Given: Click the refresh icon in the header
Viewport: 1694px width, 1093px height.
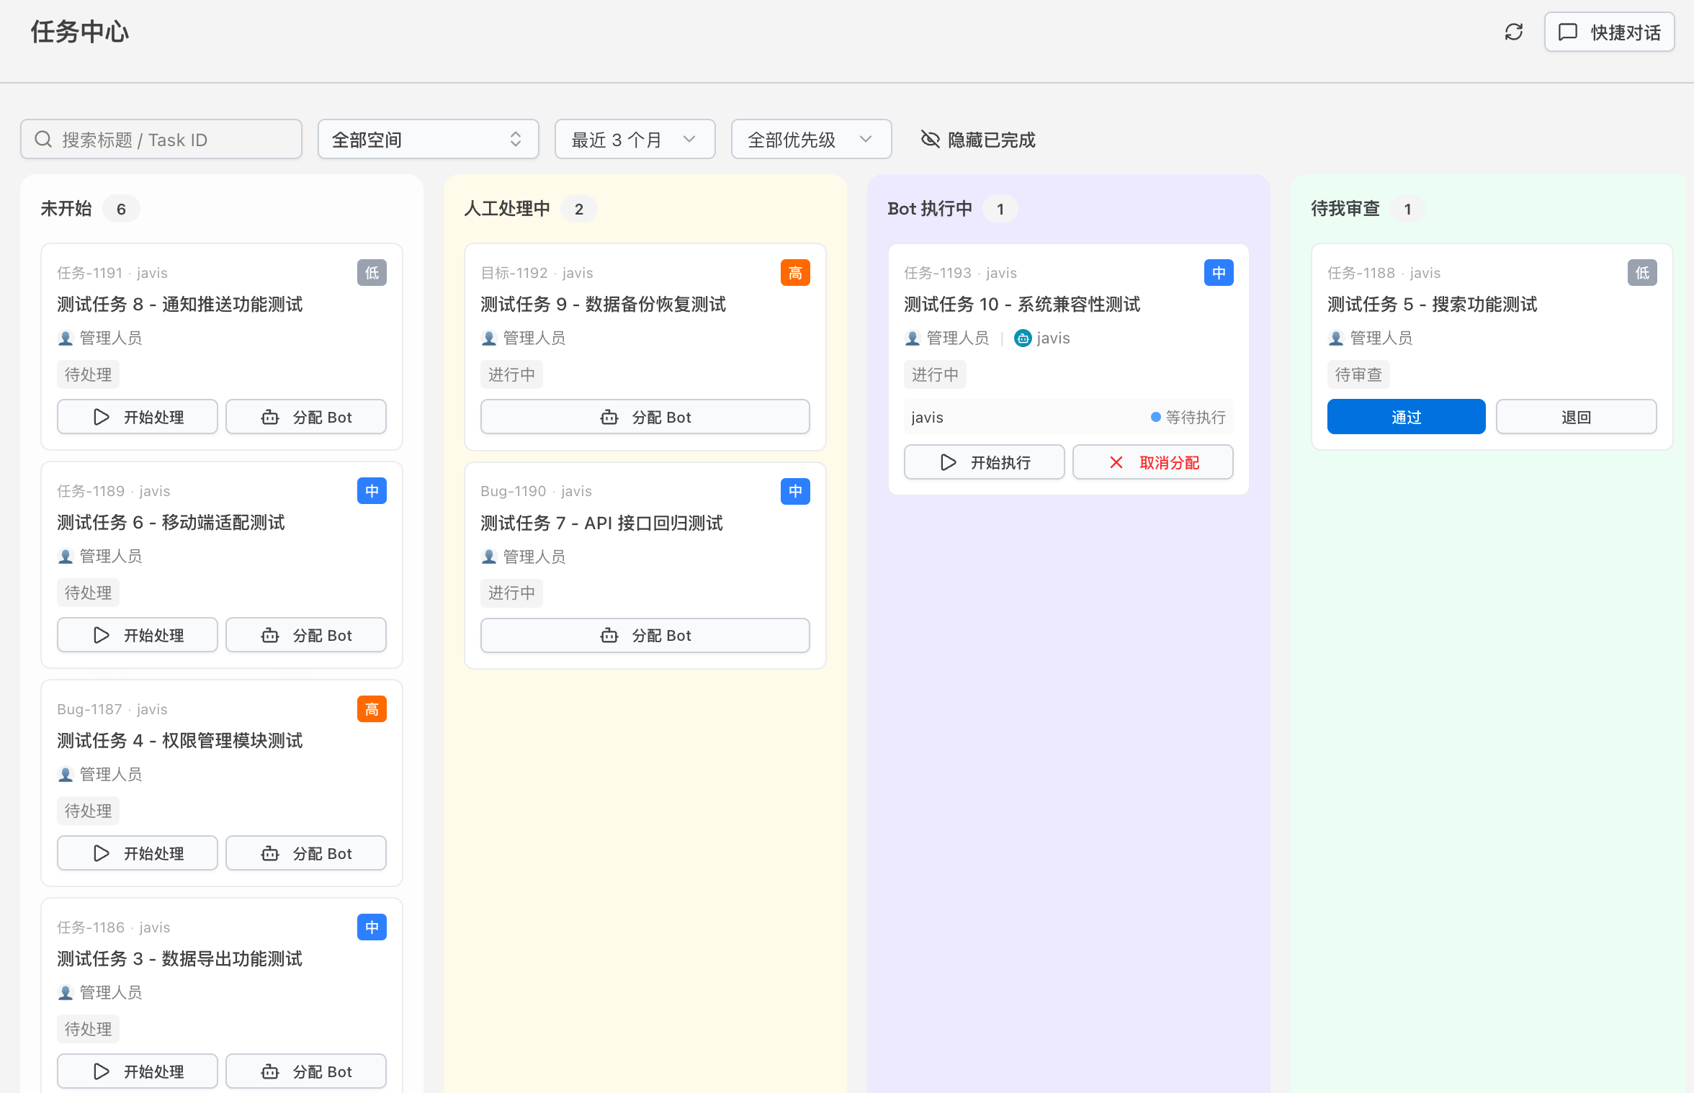Looking at the screenshot, I should click(1513, 32).
